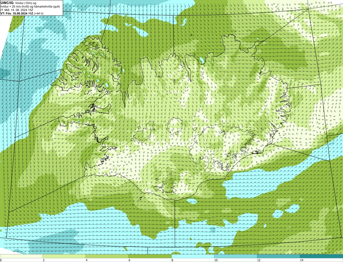Image resolution: width=343 pixels, height=262 pixels.
Task: Click the "IT: Mið. 14. 08. 2024 15Z" line
Action: (x=17, y=10)
